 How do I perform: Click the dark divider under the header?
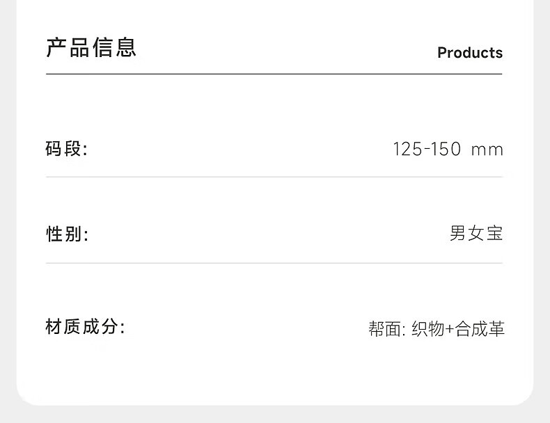pos(274,74)
